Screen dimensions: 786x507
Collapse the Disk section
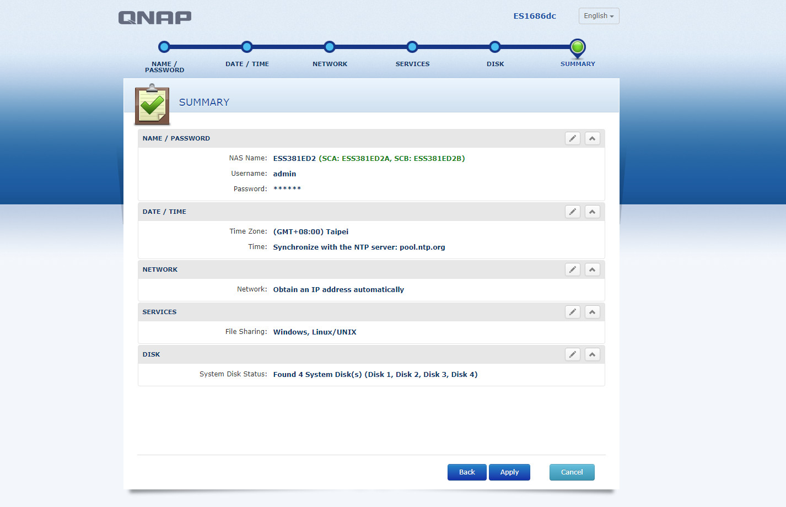[x=592, y=354]
